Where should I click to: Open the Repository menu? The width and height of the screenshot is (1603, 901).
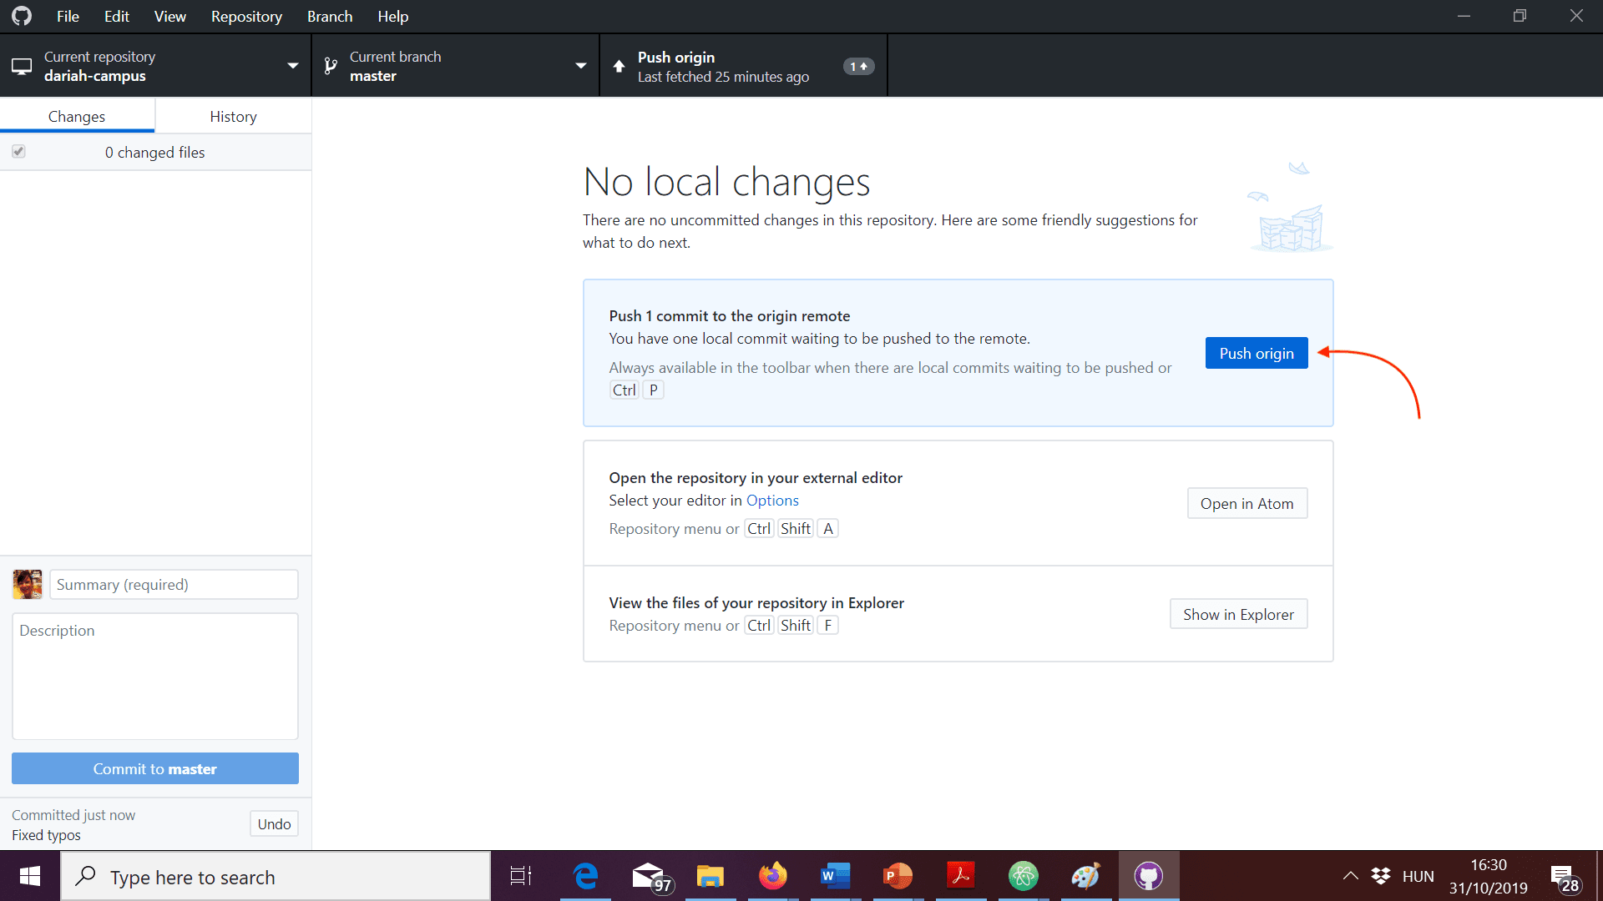(x=246, y=17)
